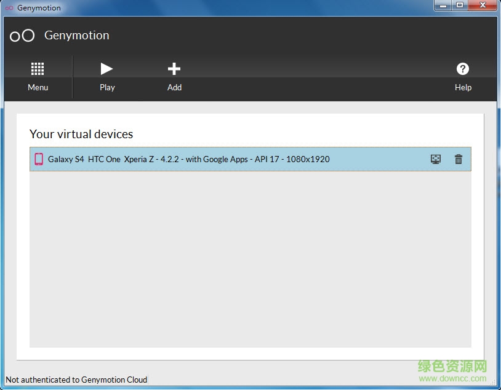
Task: Click the pink phone icon in device row
Action: [x=39, y=159]
